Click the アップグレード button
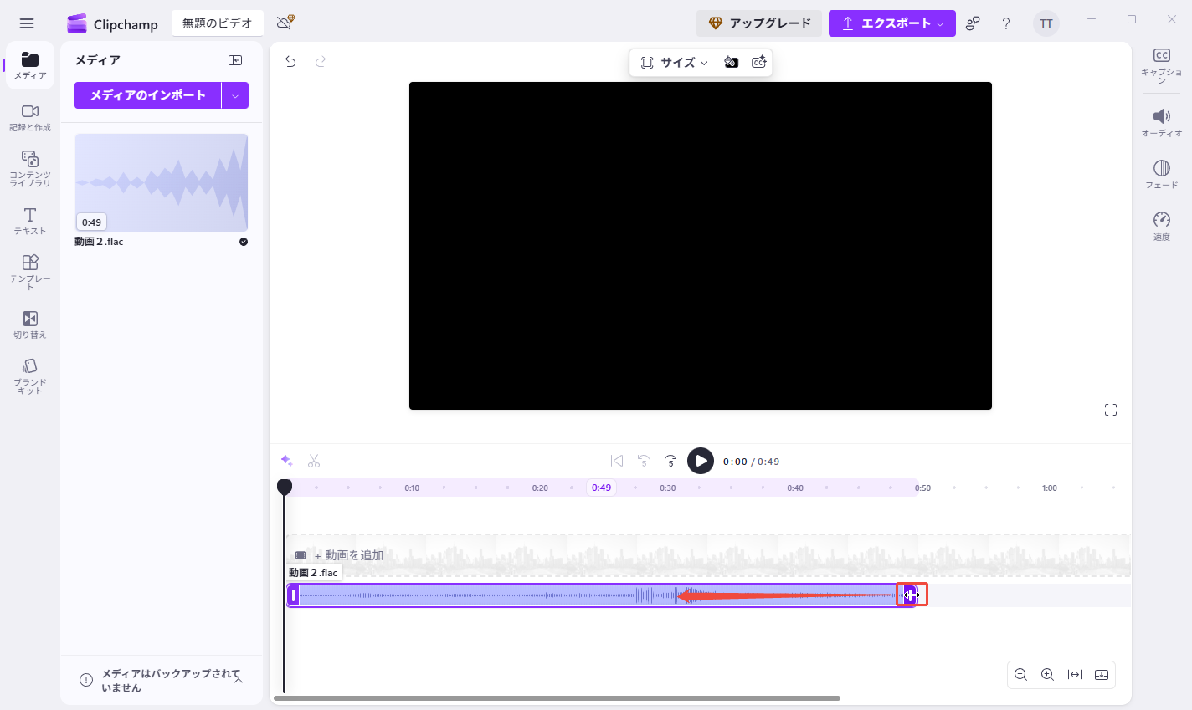The image size is (1192, 710). point(759,23)
